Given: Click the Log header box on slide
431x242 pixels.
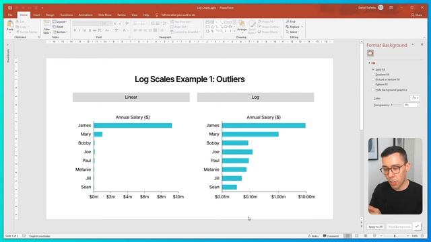Looking at the screenshot, I should point(255,97).
